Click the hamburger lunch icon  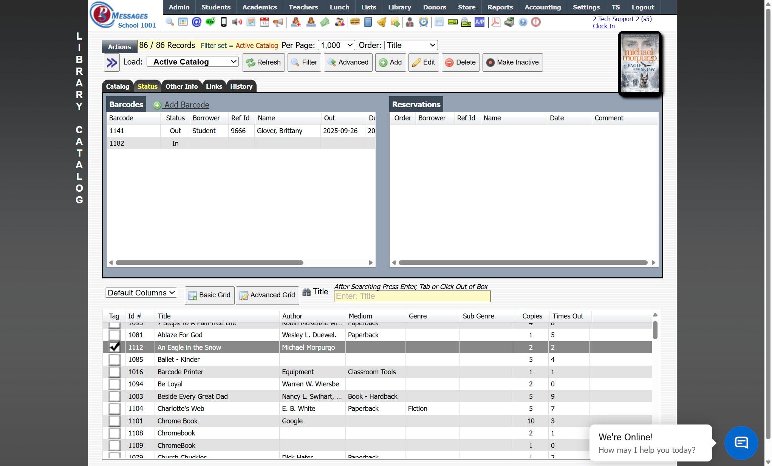point(354,22)
